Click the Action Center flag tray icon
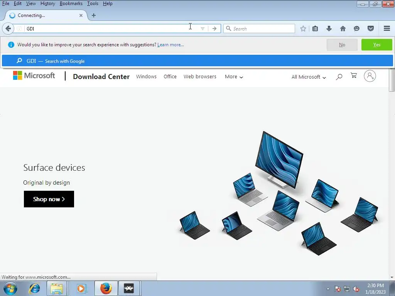The image size is (395, 296). (337, 289)
